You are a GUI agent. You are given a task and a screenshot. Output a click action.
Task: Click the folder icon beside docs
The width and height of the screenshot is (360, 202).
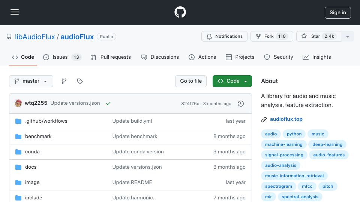pos(18,167)
